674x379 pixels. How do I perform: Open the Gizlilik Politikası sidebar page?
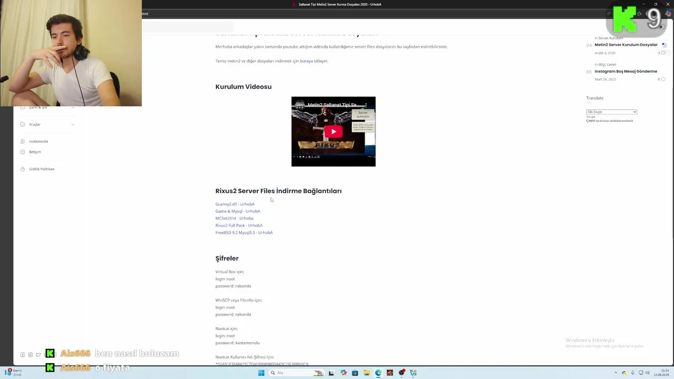point(42,169)
